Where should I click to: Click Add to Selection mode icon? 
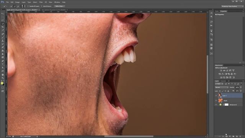[15, 6]
